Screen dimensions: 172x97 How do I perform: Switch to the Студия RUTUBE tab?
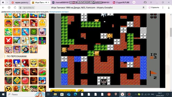(x=121, y=2)
